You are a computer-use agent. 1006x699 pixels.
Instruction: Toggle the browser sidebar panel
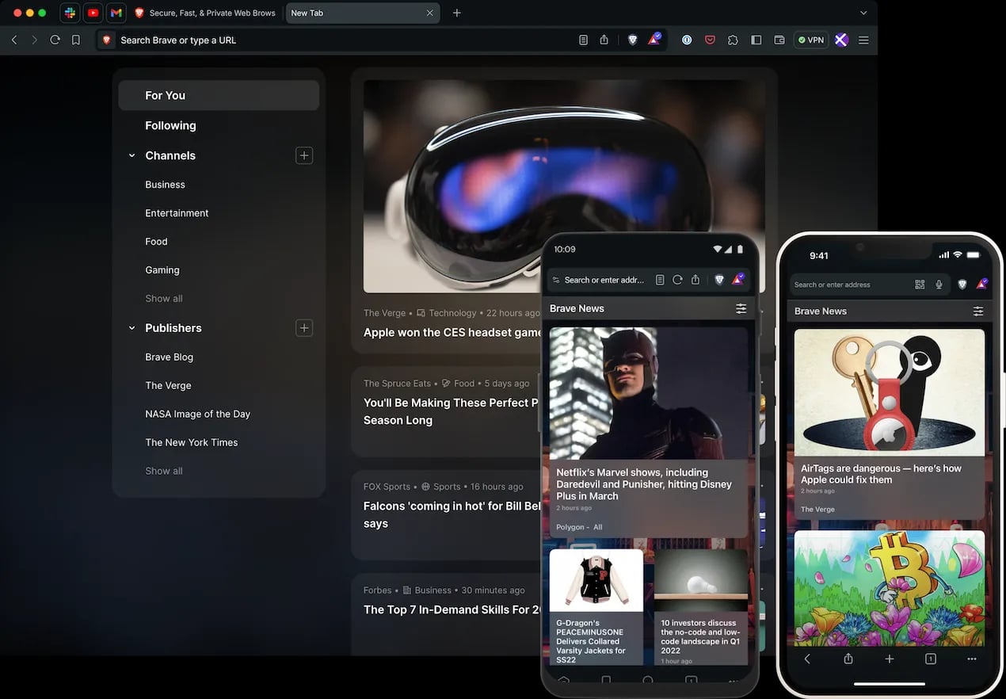click(x=756, y=40)
